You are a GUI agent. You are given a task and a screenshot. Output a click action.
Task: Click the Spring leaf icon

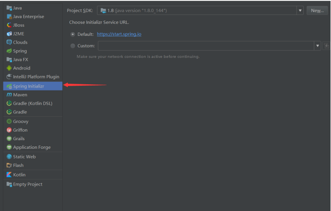9,51
